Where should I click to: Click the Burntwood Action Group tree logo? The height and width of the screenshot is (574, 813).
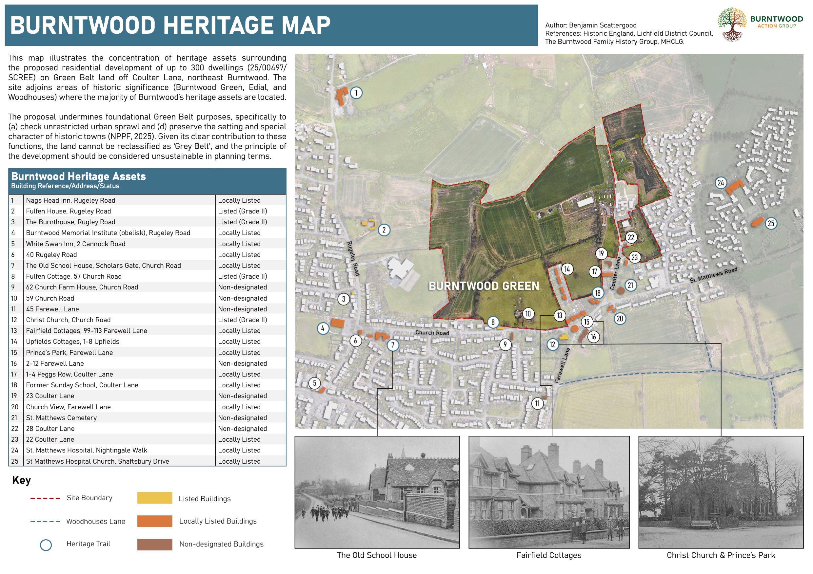tap(733, 24)
